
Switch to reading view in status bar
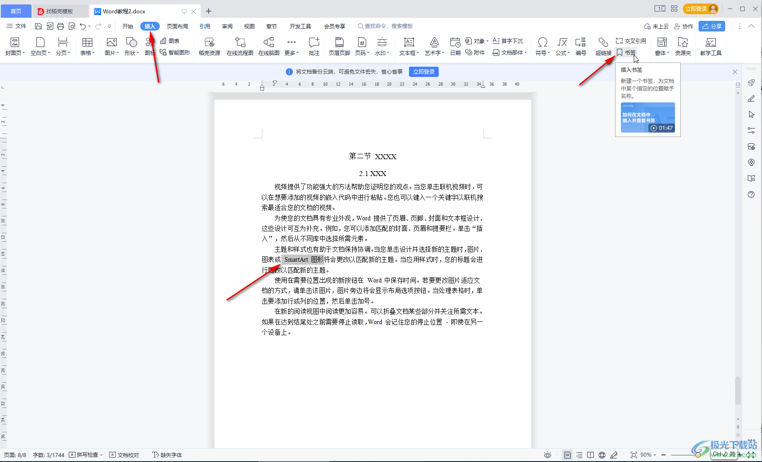590,455
